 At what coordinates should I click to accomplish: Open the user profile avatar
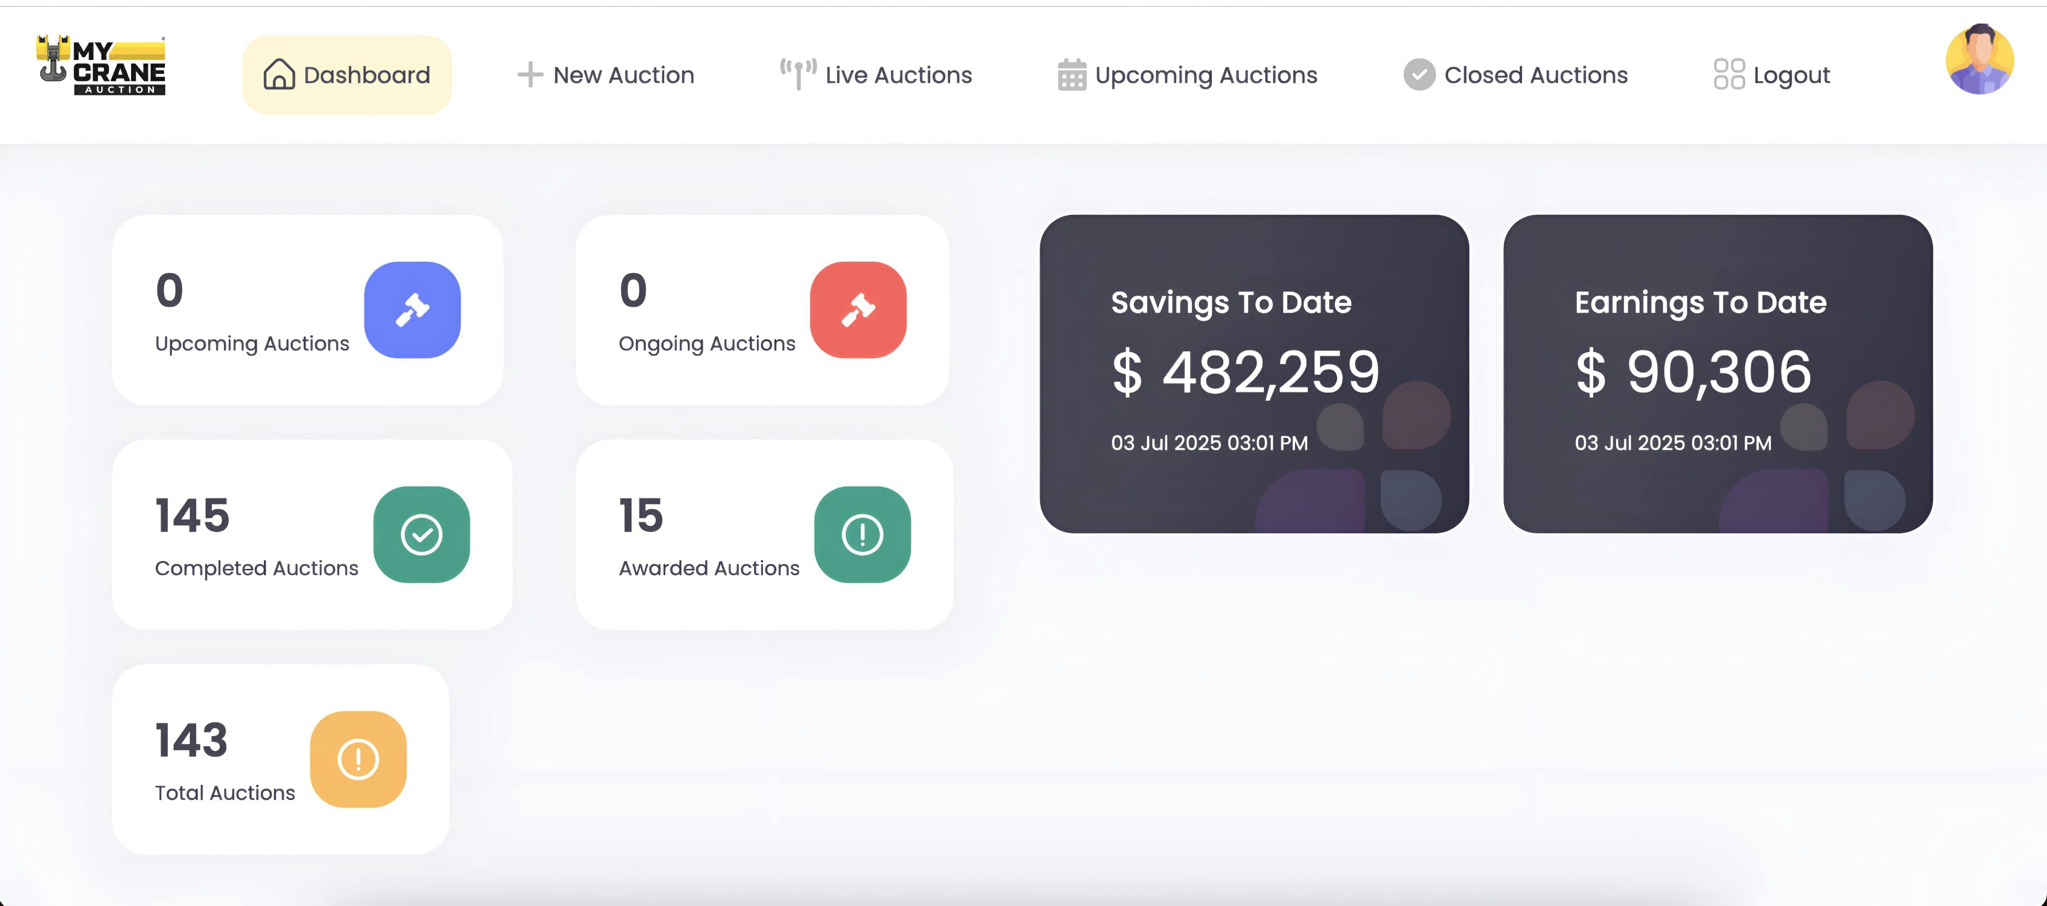[x=1979, y=61]
